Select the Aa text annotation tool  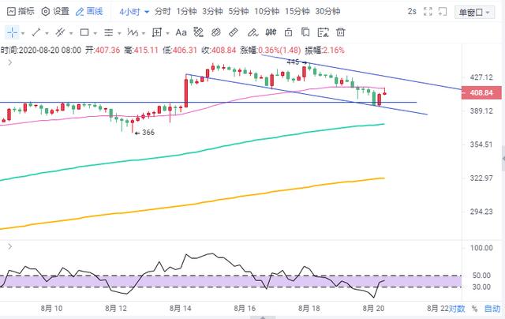coord(181,32)
